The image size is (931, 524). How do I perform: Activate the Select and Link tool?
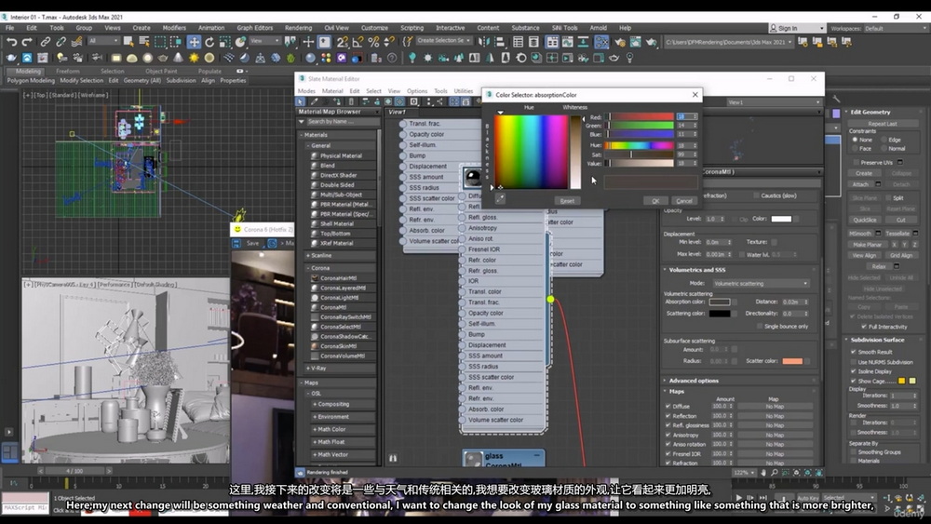[45, 42]
